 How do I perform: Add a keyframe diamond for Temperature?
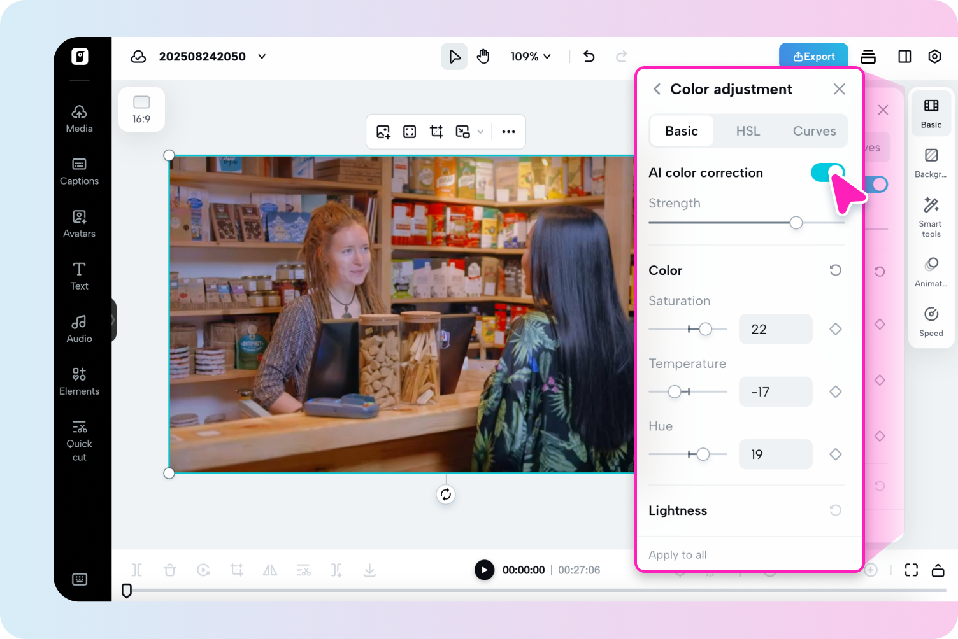pyautogui.click(x=835, y=391)
